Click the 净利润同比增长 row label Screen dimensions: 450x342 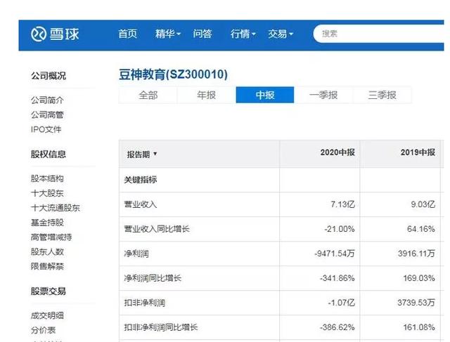coord(153,278)
